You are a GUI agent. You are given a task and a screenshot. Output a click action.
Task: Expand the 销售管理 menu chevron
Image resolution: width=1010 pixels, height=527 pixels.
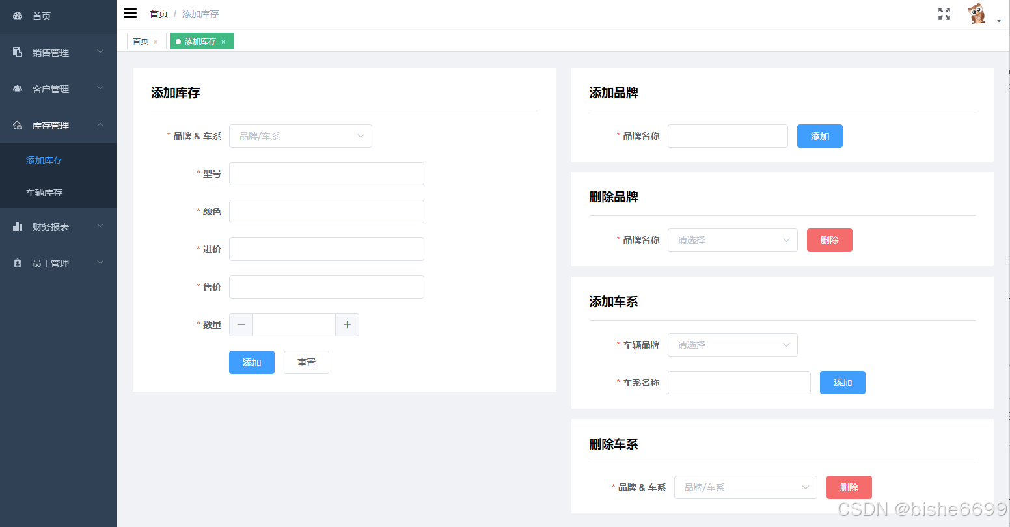tap(100, 52)
